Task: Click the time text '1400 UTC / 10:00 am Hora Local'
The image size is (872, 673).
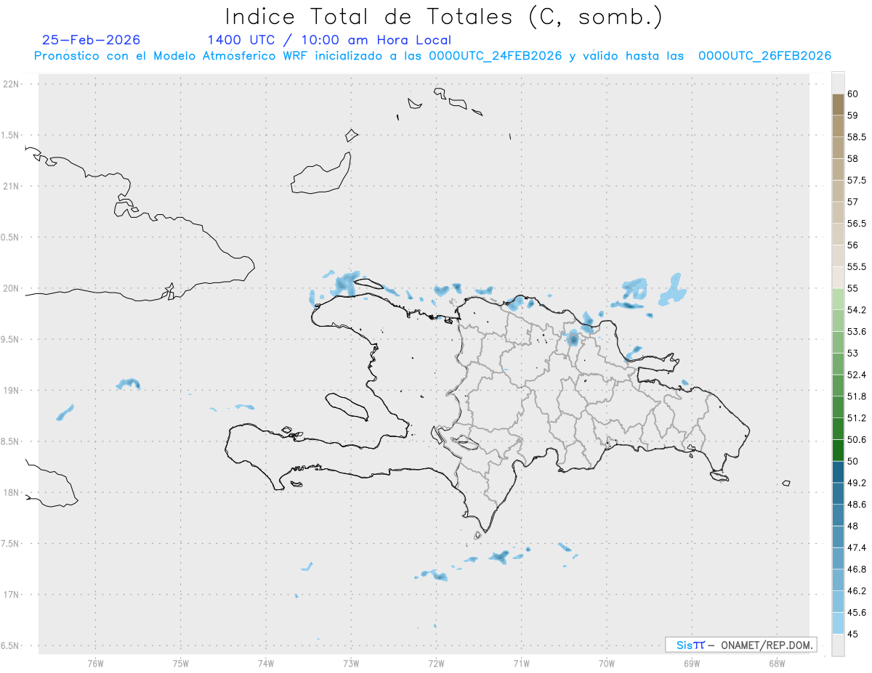Action: (x=329, y=40)
